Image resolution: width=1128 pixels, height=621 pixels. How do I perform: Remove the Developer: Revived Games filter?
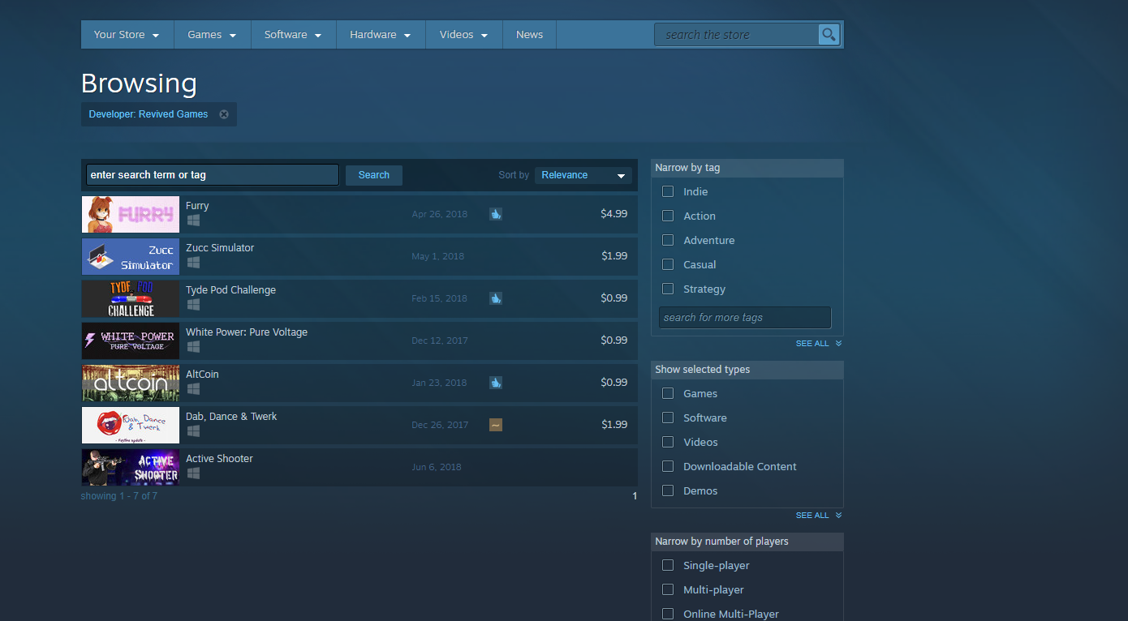224,114
